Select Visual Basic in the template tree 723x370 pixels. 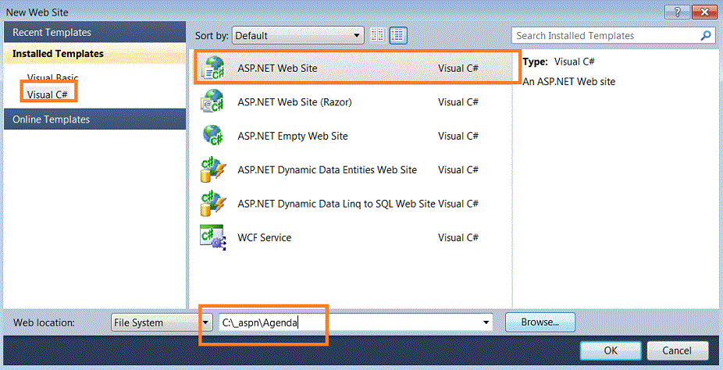tap(52, 77)
